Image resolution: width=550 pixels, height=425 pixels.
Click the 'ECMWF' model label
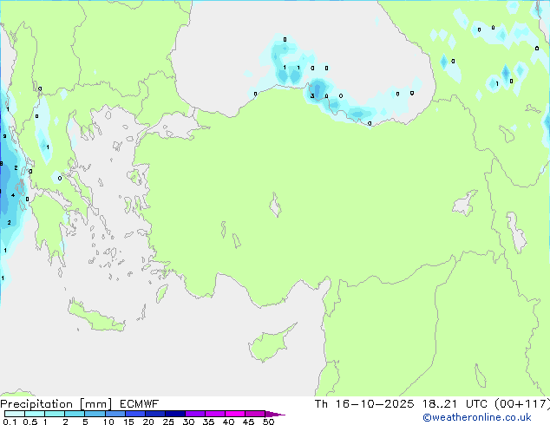(x=140, y=404)
